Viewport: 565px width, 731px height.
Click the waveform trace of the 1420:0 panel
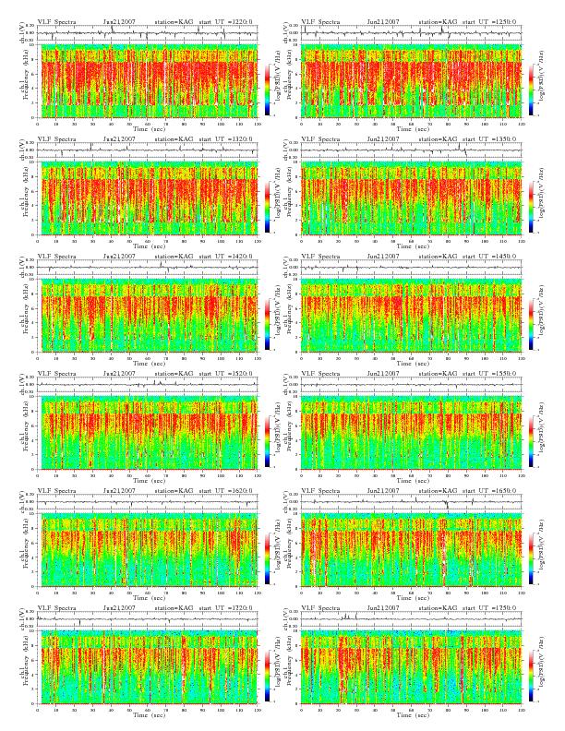[x=148, y=268]
